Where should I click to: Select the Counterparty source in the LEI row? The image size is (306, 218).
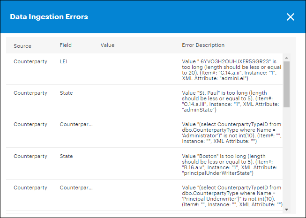coord(30,61)
